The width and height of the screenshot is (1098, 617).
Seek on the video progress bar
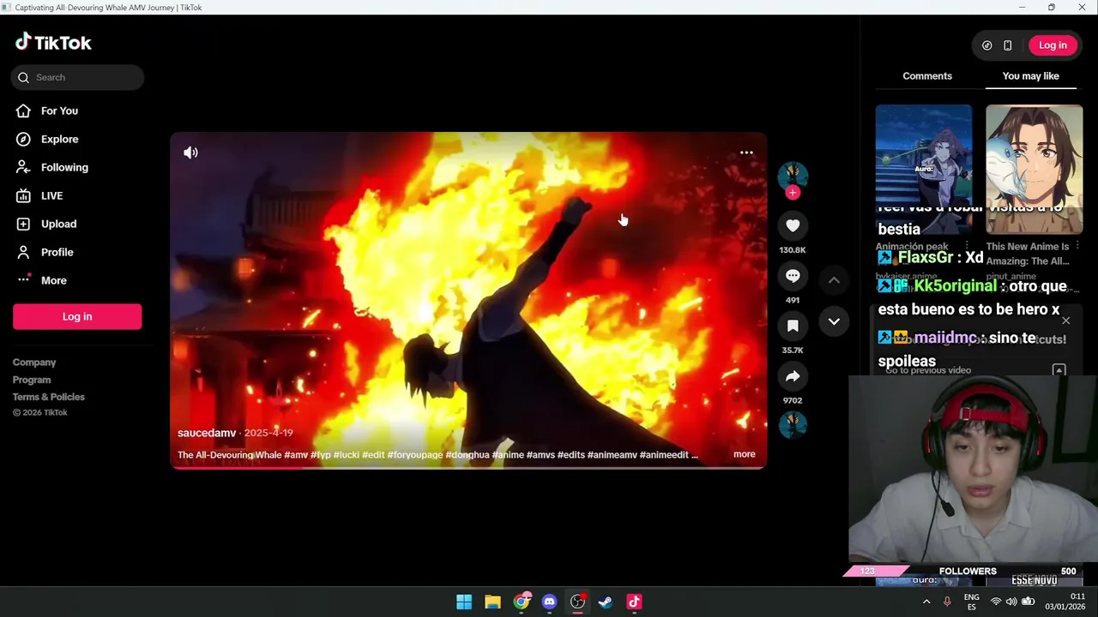click(468, 467)
